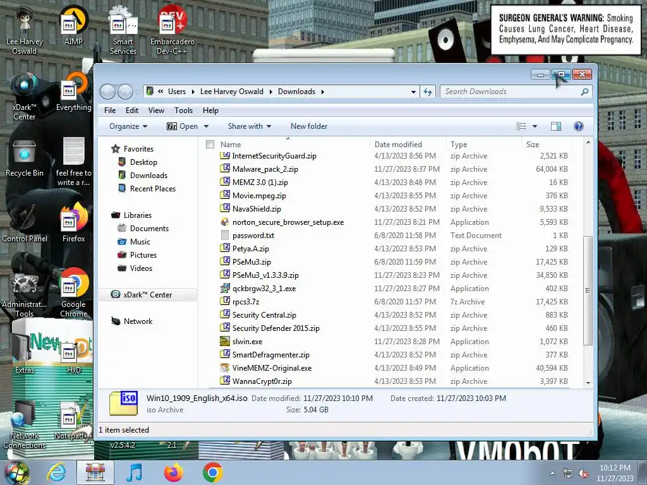The height and width of the screenshot is (485, 647).
Task: Select Downloads in navigation pane
Action: (148, 176)
